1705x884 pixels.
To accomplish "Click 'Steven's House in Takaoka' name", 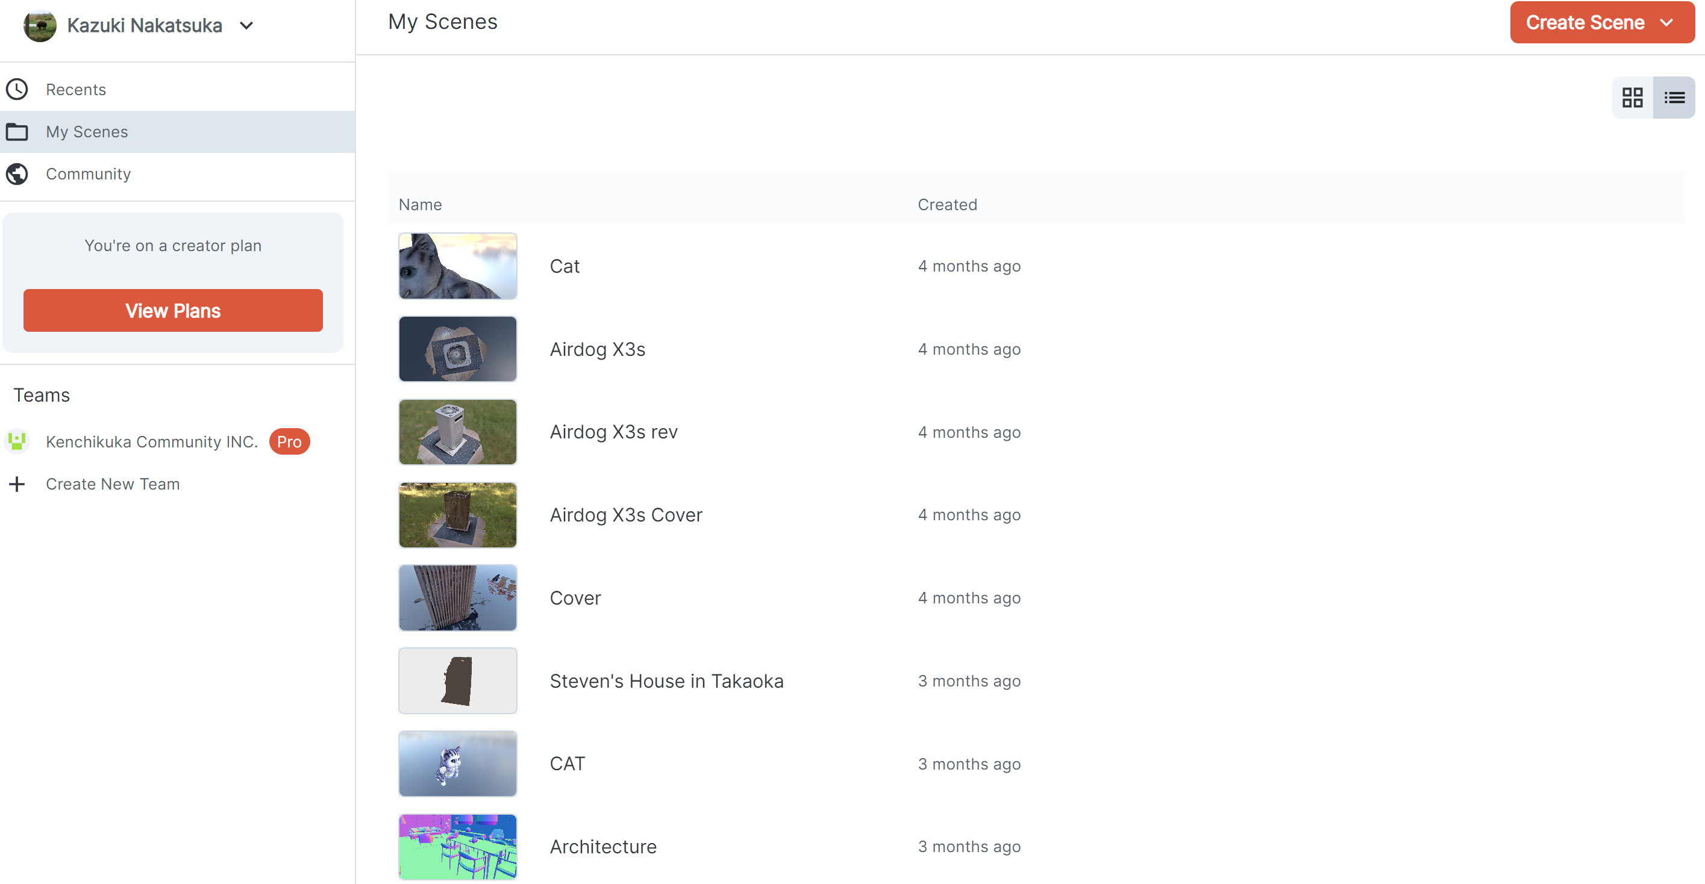I will [x=666, y=681].
